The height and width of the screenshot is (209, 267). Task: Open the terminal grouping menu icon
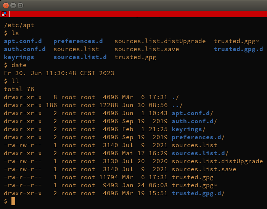coord(4,14)
